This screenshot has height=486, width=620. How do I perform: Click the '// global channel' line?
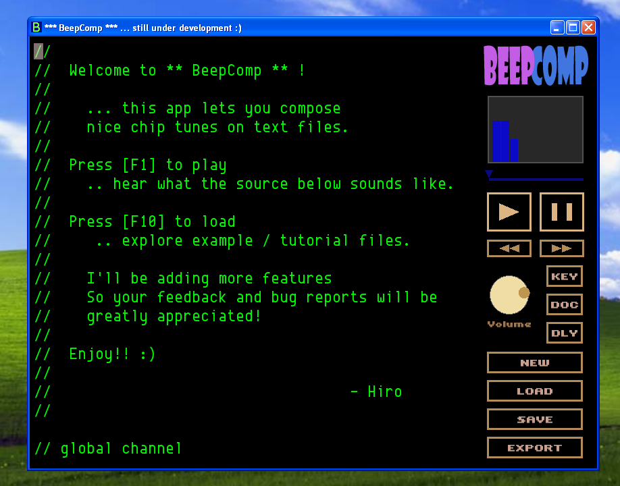tap(108, 449)
